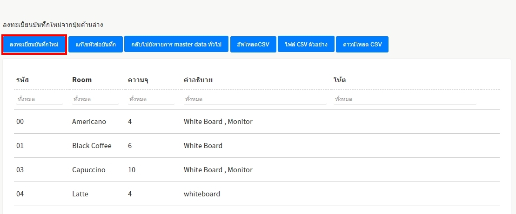Viewport: 516px width, 214px height.
Task: Select the Latte room row
Action: 80,194
